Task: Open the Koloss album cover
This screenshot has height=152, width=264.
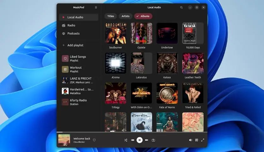Action: coord(167,63)
